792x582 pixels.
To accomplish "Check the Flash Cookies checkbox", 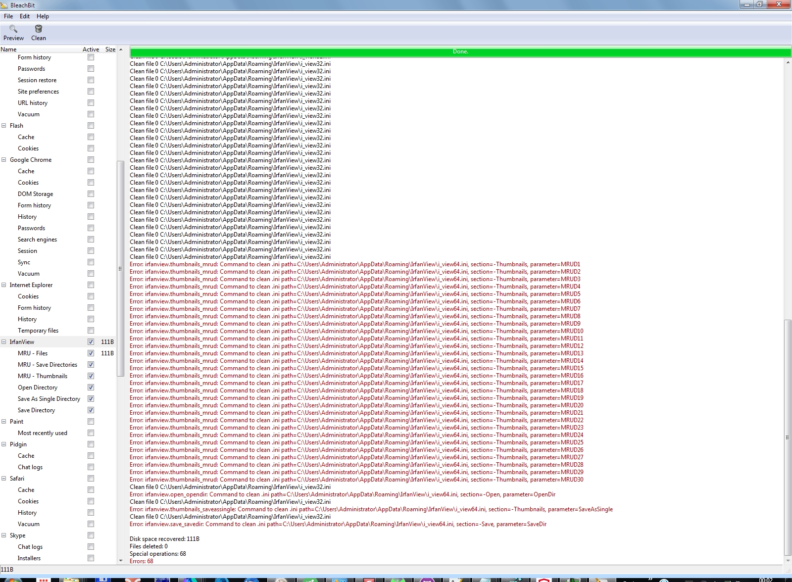I will click(91, 148).
